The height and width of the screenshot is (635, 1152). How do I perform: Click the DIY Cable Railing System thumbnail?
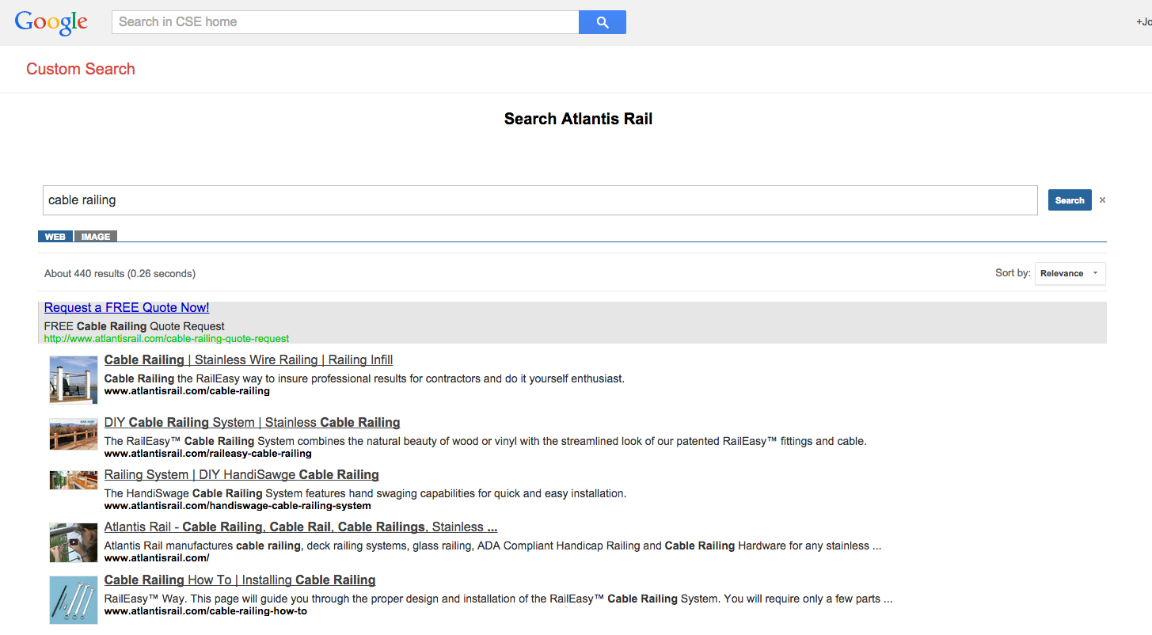pos(73,435)
